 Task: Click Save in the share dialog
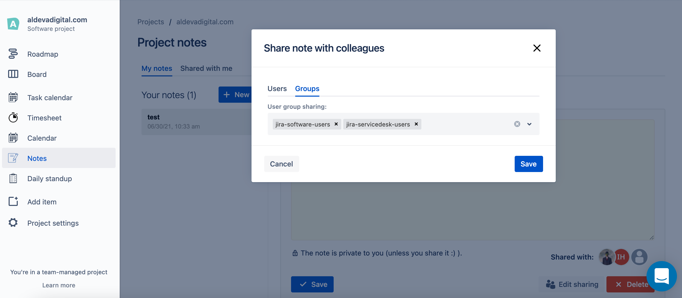(528, 164)
